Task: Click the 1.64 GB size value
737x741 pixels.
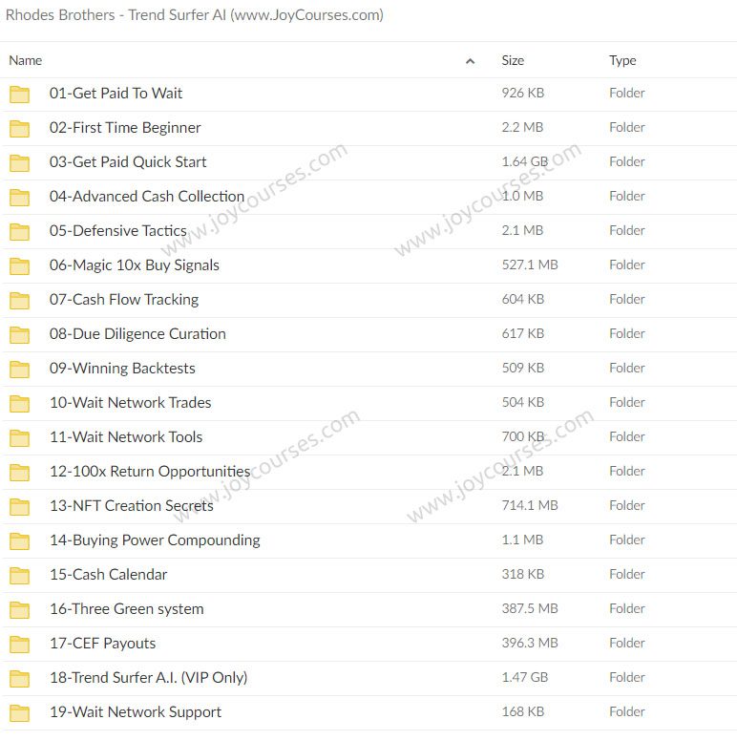Action: pos(524,162)
